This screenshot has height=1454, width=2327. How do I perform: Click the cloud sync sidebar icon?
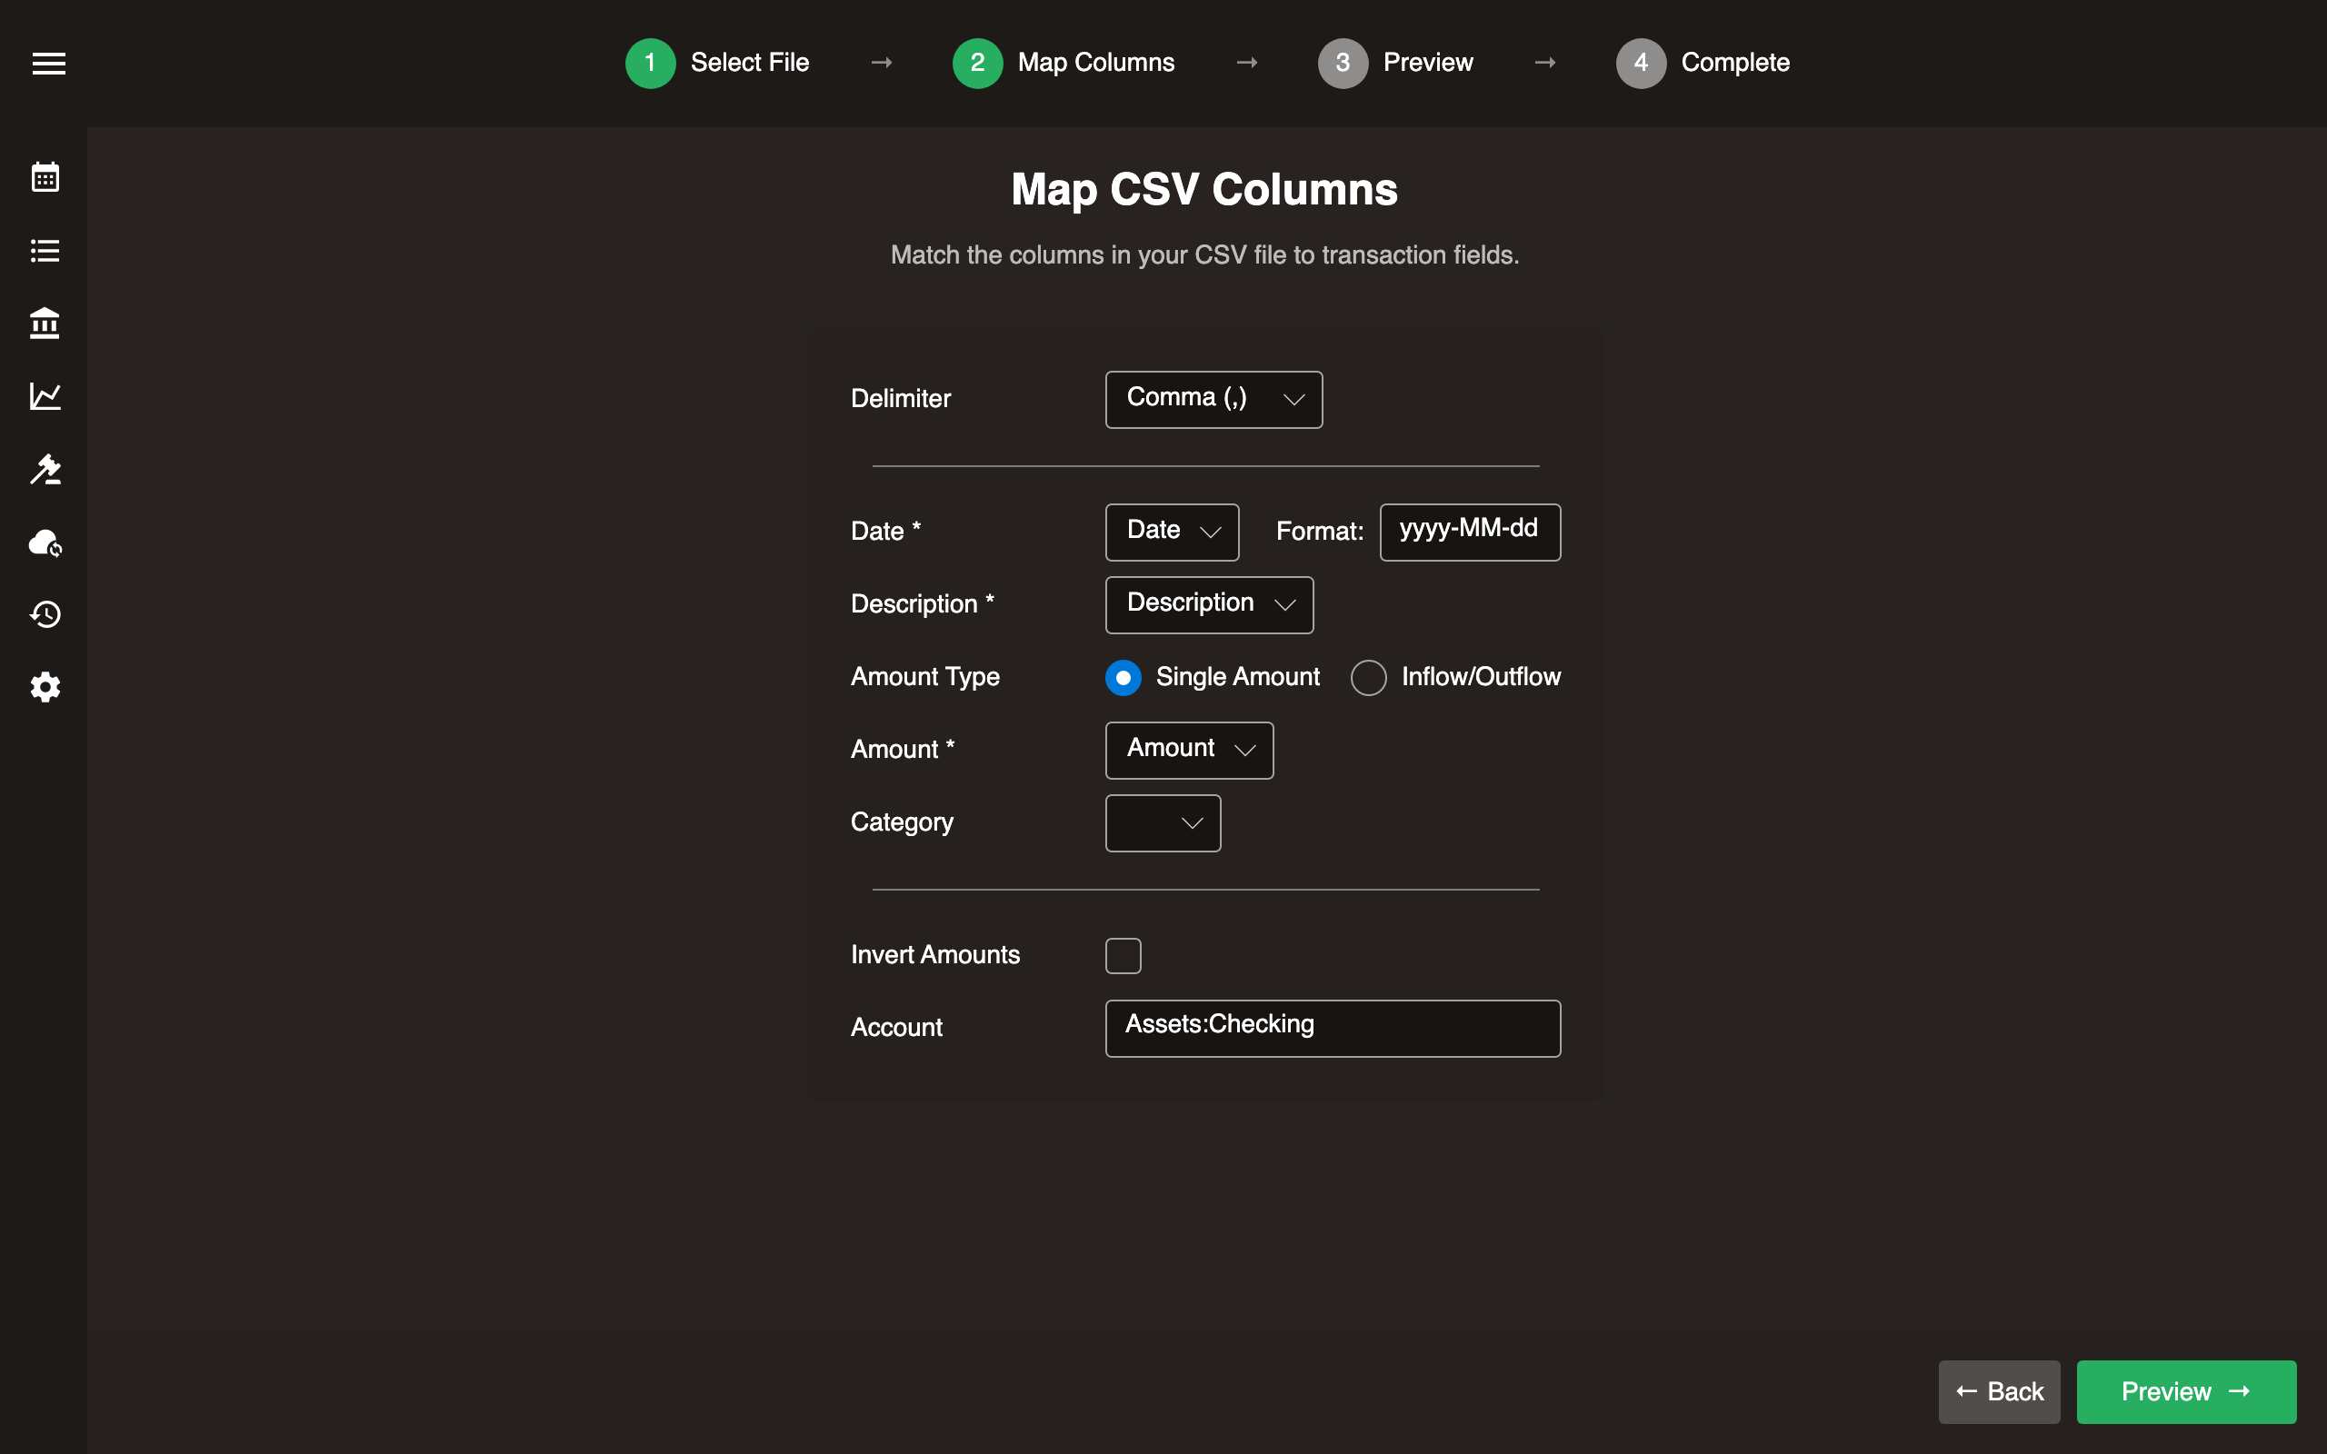pos(45,543)
